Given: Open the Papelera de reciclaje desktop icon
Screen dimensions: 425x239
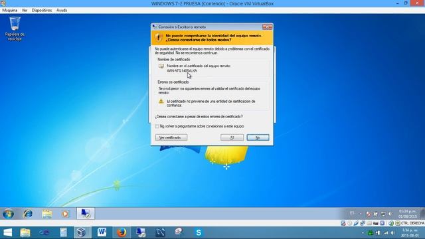Looking at the screenshot, I should (15, 29).
